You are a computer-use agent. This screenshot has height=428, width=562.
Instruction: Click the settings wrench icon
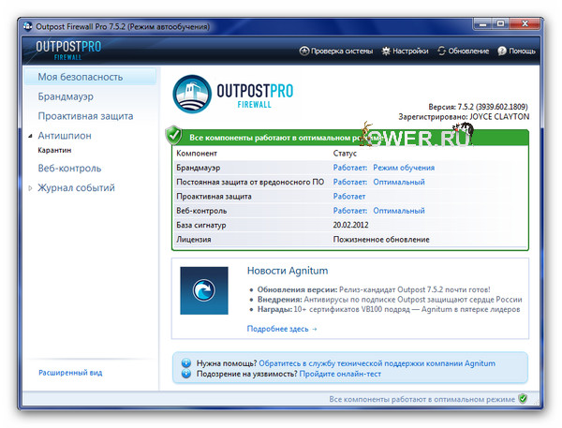point(385,51)
